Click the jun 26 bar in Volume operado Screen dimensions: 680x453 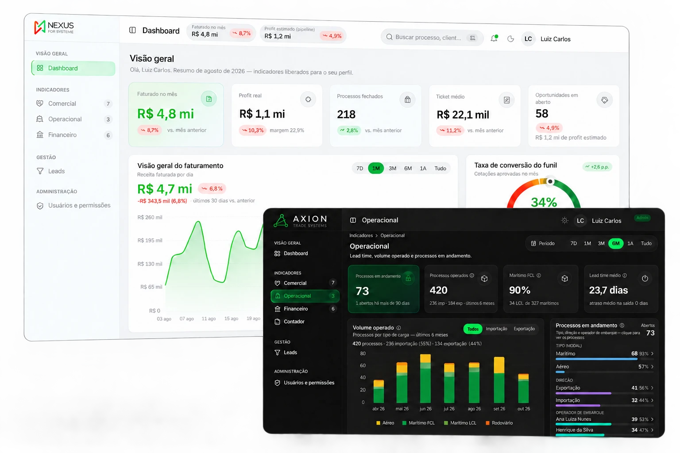coord(425,378)
